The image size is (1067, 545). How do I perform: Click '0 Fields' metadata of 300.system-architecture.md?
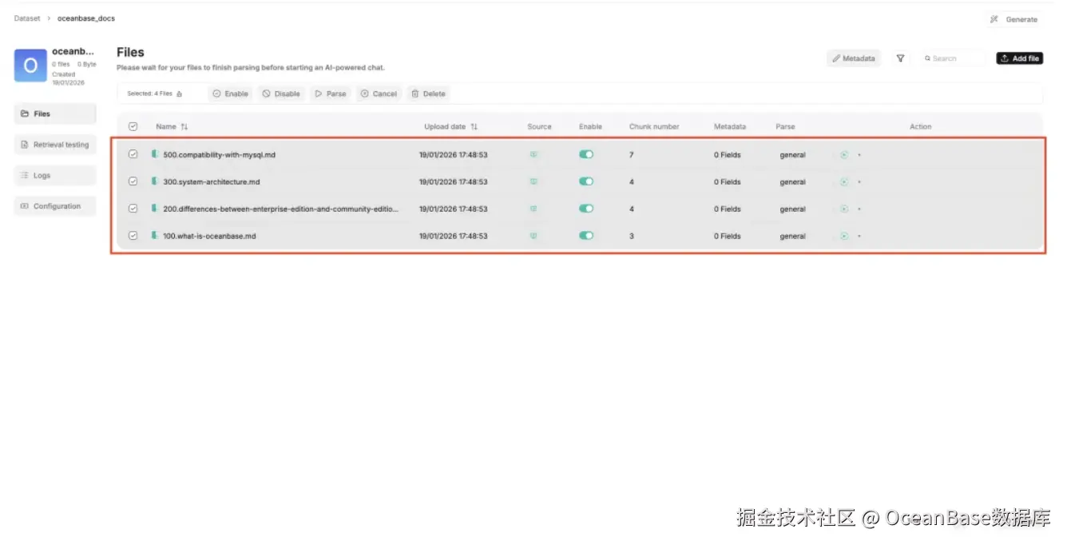728,182
